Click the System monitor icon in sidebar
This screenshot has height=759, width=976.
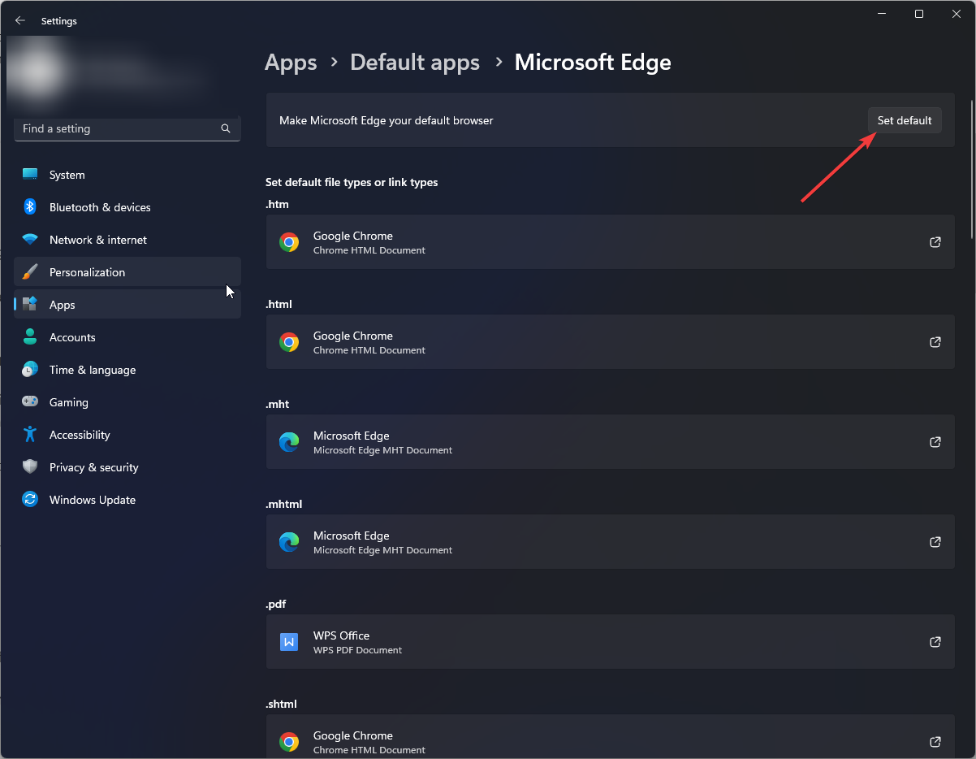[x=30, y=175]
